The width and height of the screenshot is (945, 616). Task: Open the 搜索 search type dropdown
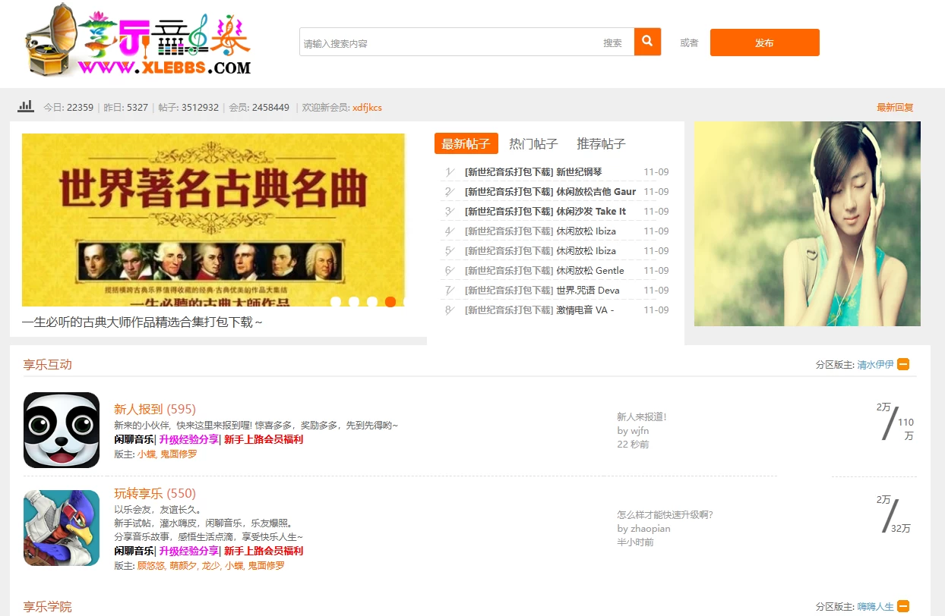pos(612,43)
